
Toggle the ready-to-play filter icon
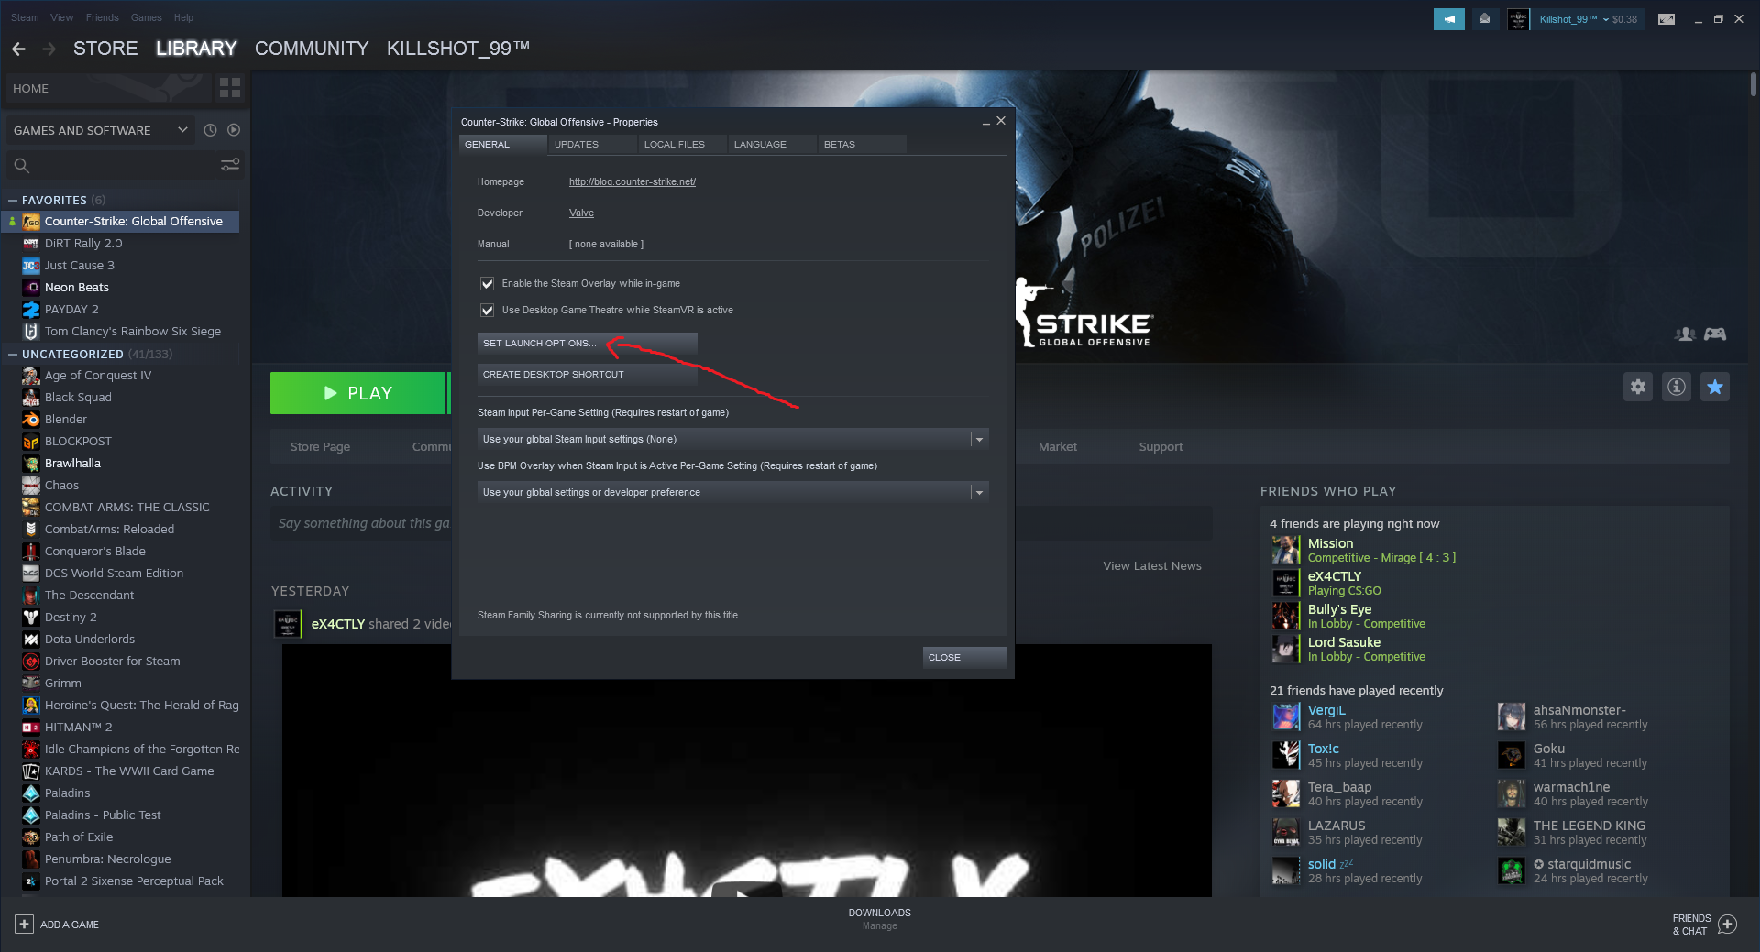click(234, 130)
